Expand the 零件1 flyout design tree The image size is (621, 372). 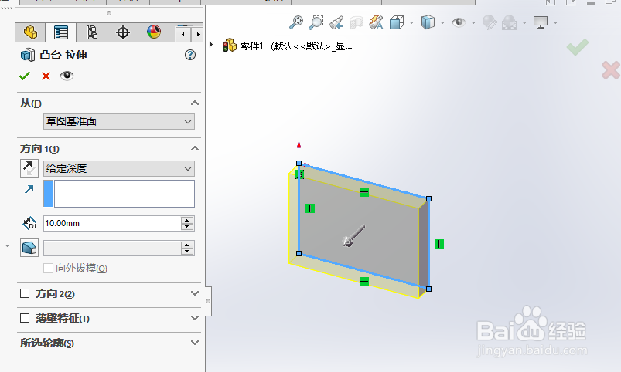pyautogui.click(x=211, y=45)
